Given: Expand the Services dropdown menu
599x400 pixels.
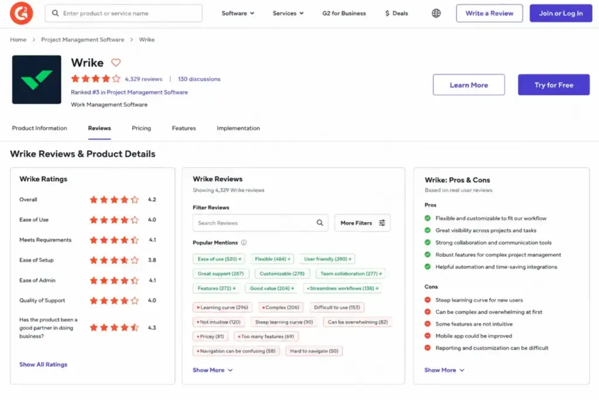Looking at the screenshot, I should [288, 13].
